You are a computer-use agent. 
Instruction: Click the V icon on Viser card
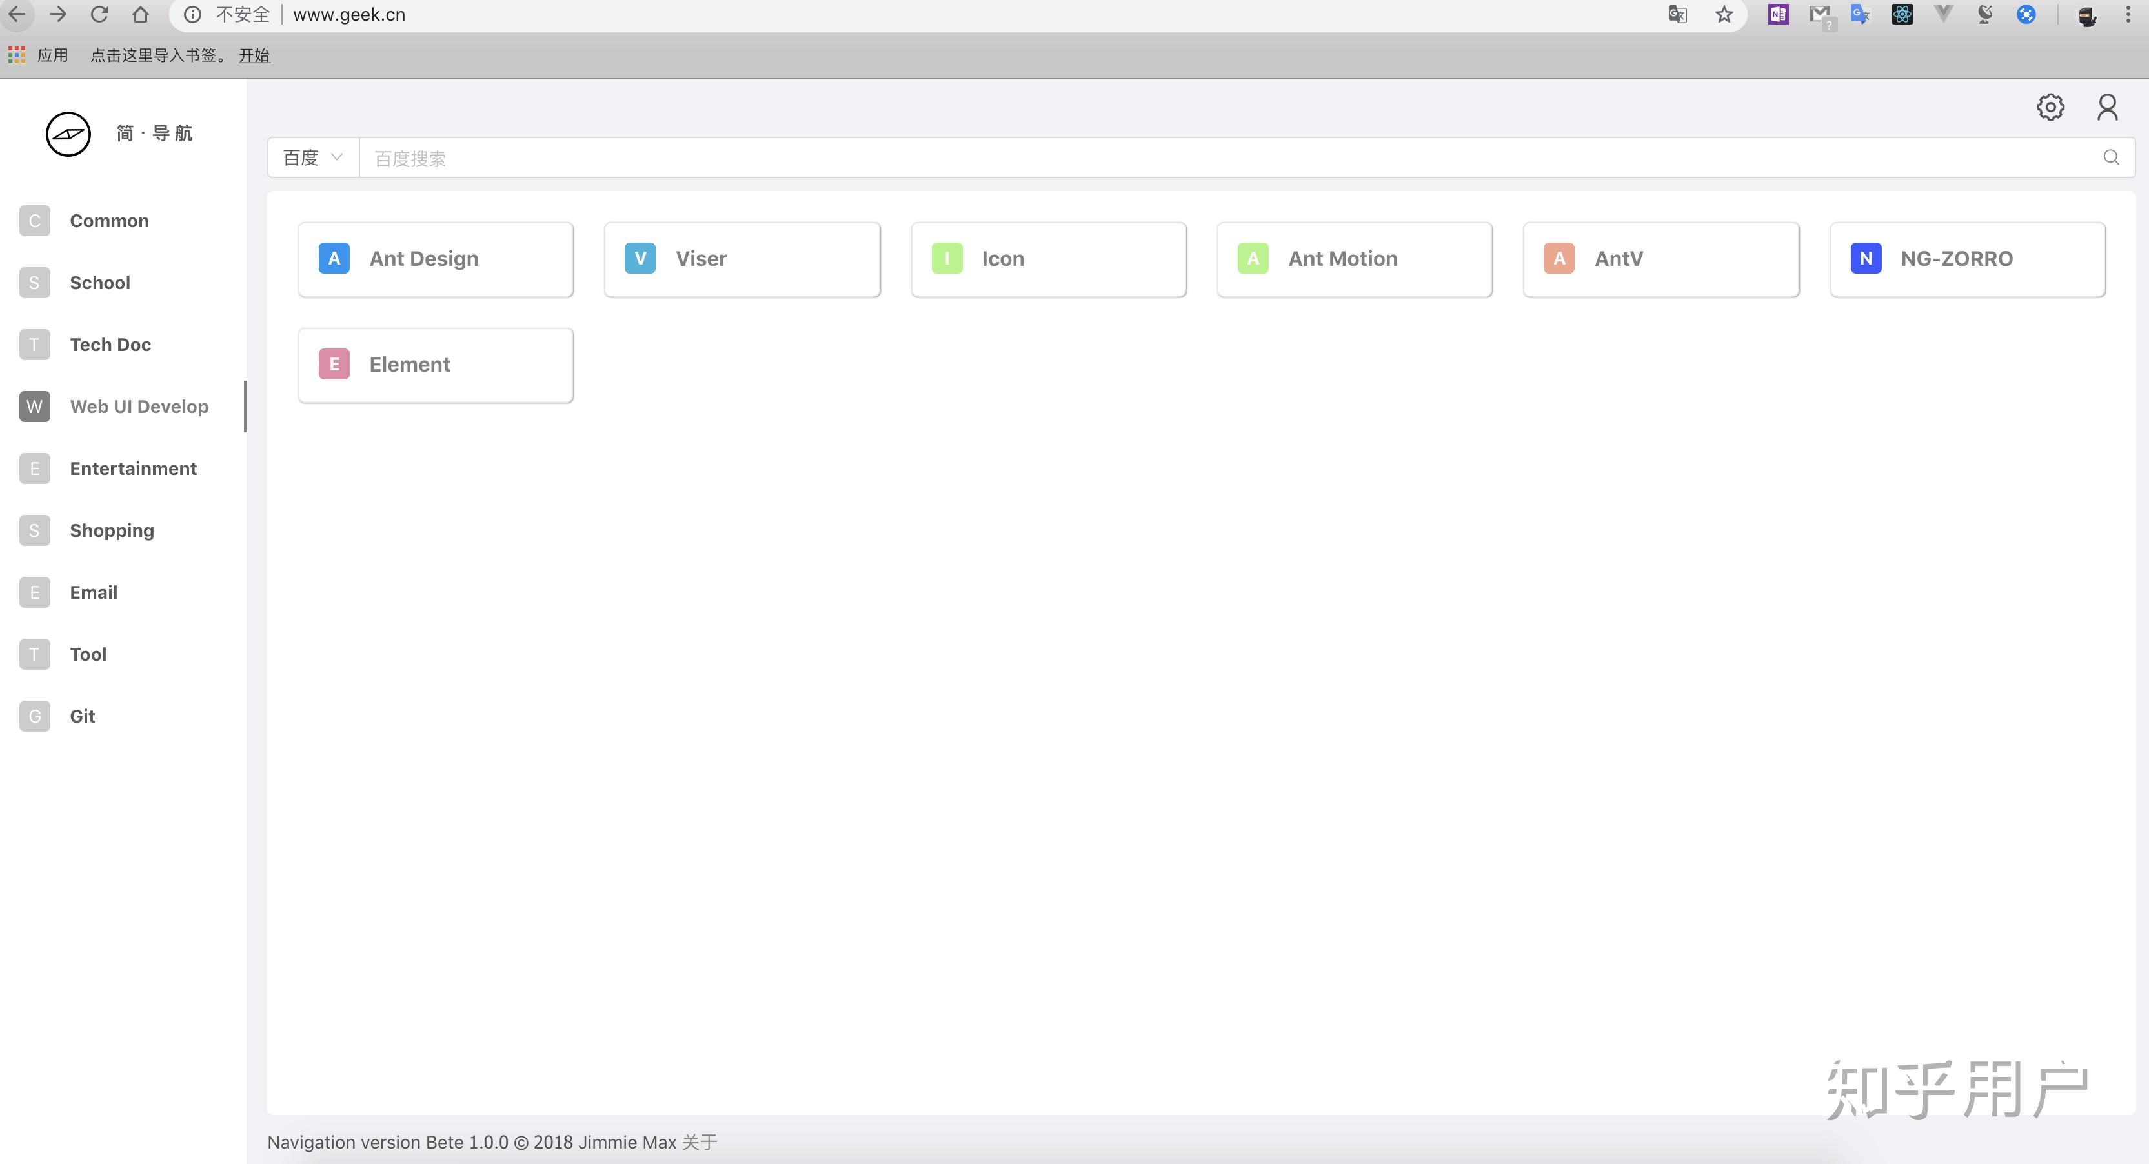[x=640, y=259]
